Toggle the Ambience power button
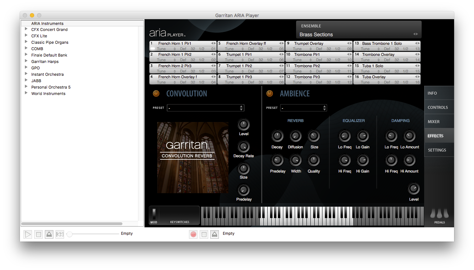The image size is (474, 270). (270, 94)
